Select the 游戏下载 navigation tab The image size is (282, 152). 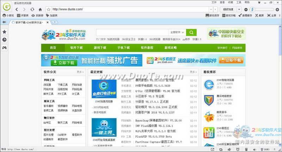pos(100,48)
